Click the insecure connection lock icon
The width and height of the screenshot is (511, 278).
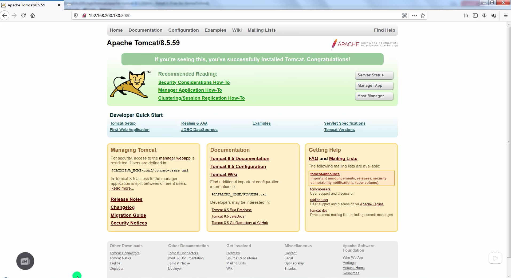tap(84, 15)
